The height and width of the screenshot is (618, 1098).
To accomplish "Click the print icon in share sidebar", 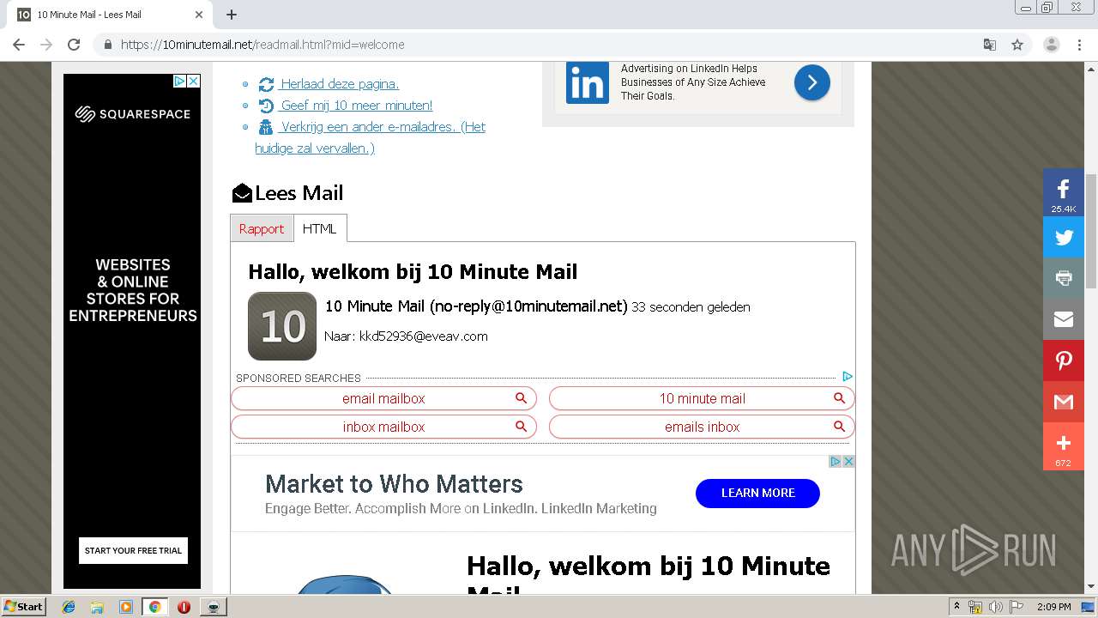I will (1064, 278).
